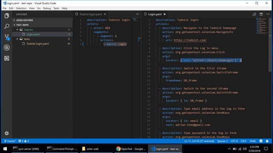Open notifications bell in status bar
Viewport: 273px width, 153px height.
pyautogui.click(x=267, y=141)
